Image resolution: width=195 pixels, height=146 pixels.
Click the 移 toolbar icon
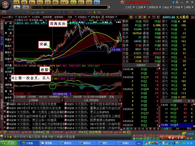[x=149, y=17]
